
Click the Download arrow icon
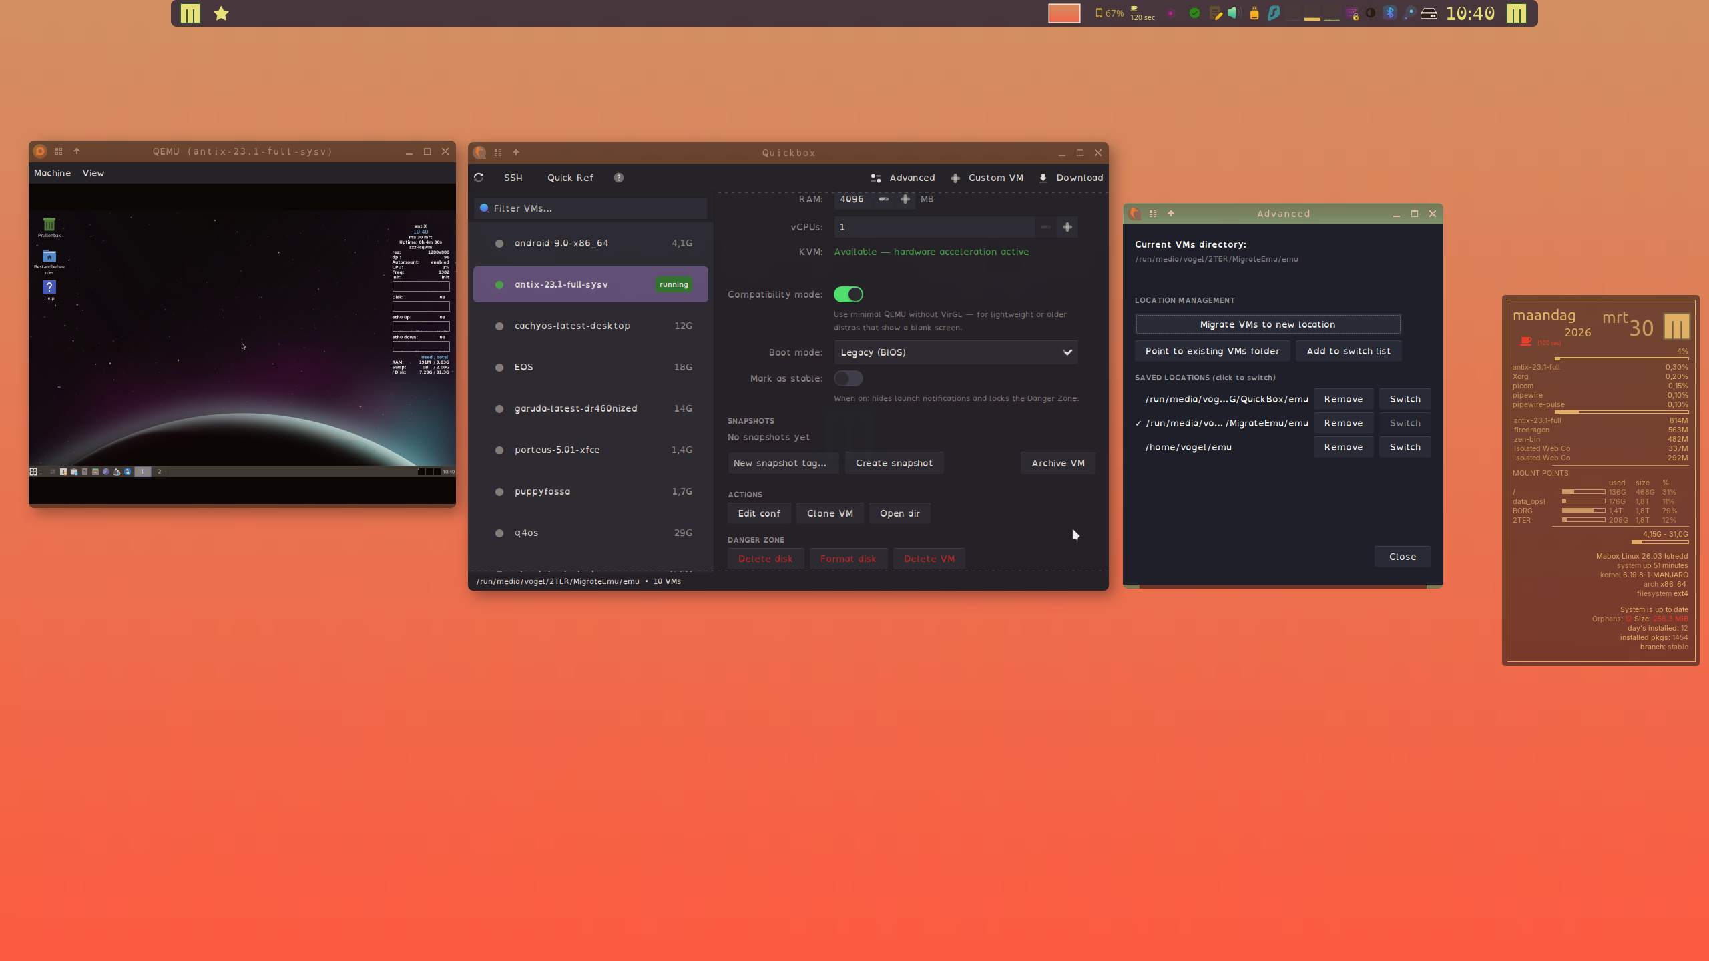(x=1043, y=178)
